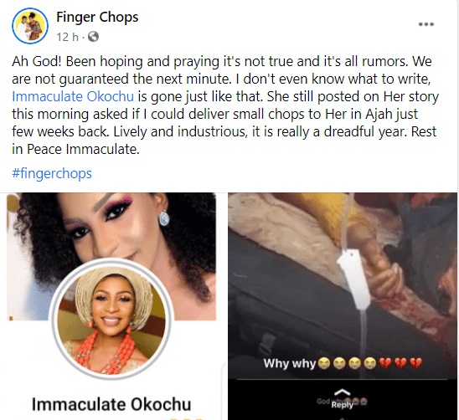The image size is (459, 420).
Task: Click the public globe audience icon
Action: pyautogui.click(x=93, y=37)
